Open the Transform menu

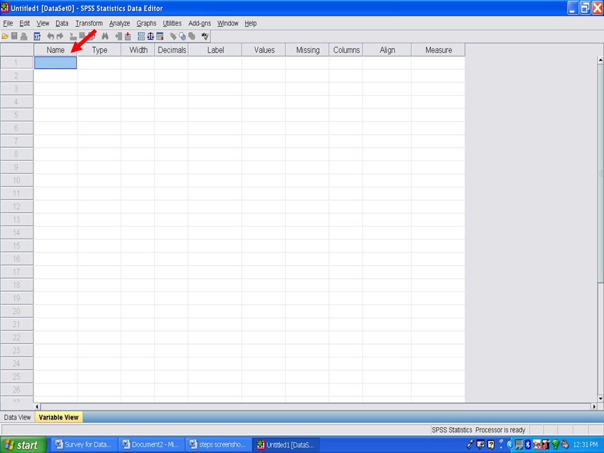click(89, 23)
